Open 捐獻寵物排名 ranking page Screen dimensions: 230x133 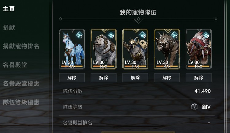click(21, 46)
